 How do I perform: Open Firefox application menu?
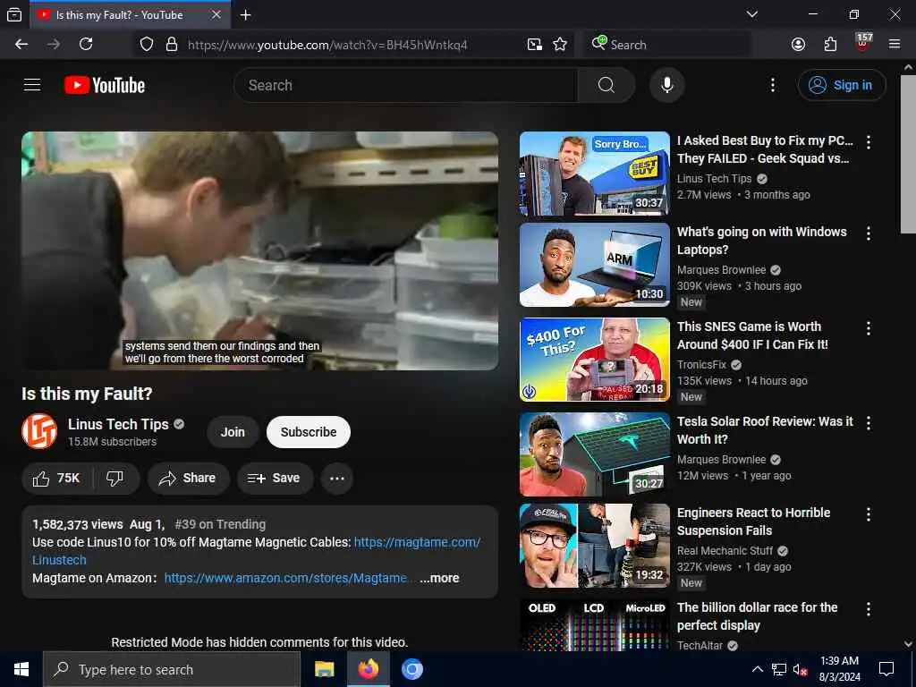[x=895, y=45]
